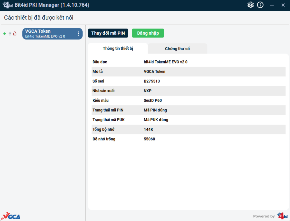Viewport: 290px width, 221px height.
Task: Click the value Mã PIN đúng
Action: coord(155,110)
